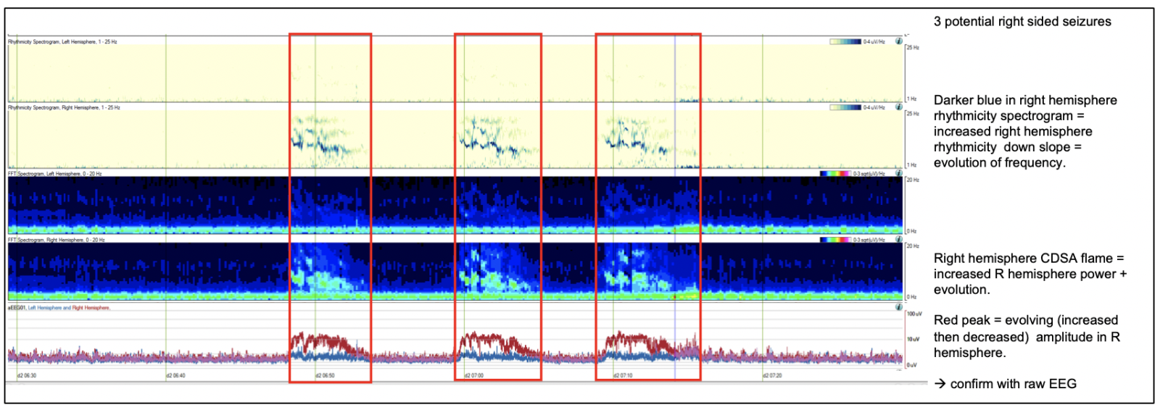The width and height of the screenshot is (1160, 410).
Task: Click right FFT spectrogram rainbow color scale
Action: click(x=834, y=239)
